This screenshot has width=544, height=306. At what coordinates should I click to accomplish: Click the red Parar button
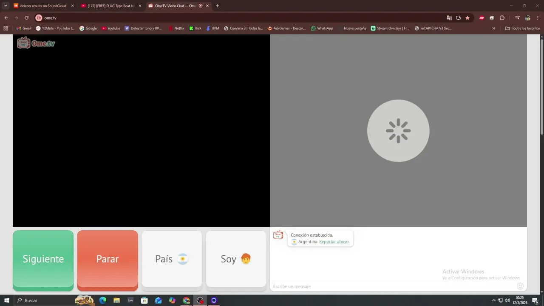point(108,260)
